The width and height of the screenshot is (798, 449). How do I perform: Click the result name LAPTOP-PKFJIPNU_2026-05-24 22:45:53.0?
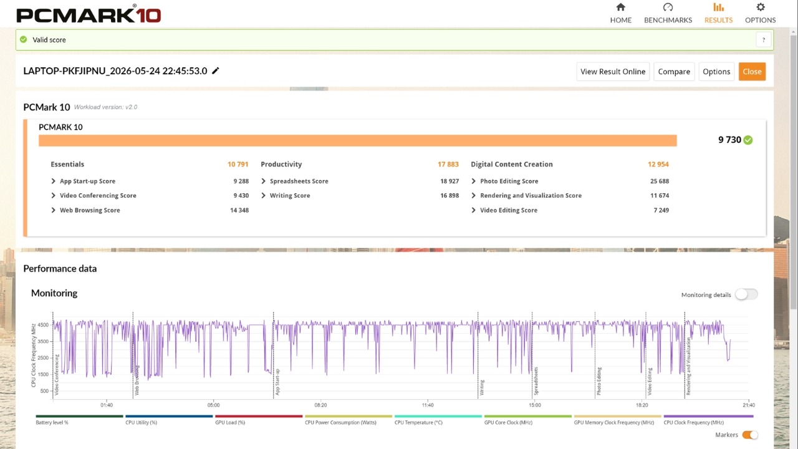[x=115, y=70]
